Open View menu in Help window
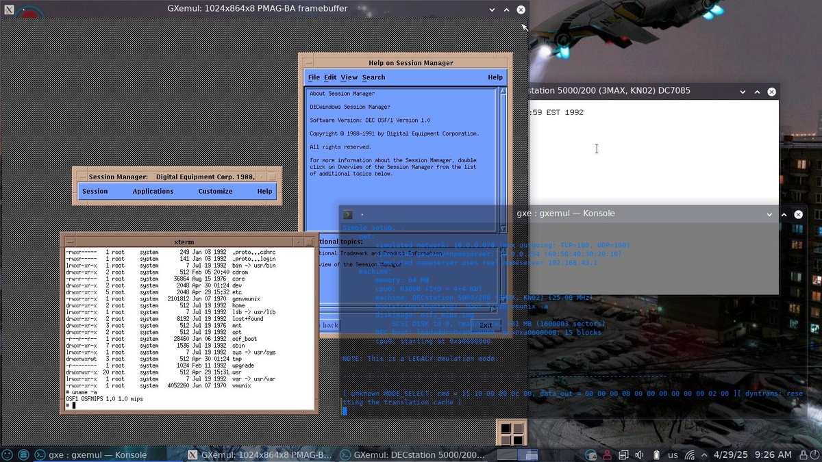The width and height of the screenshot is (822, 462). coord(349,77)
